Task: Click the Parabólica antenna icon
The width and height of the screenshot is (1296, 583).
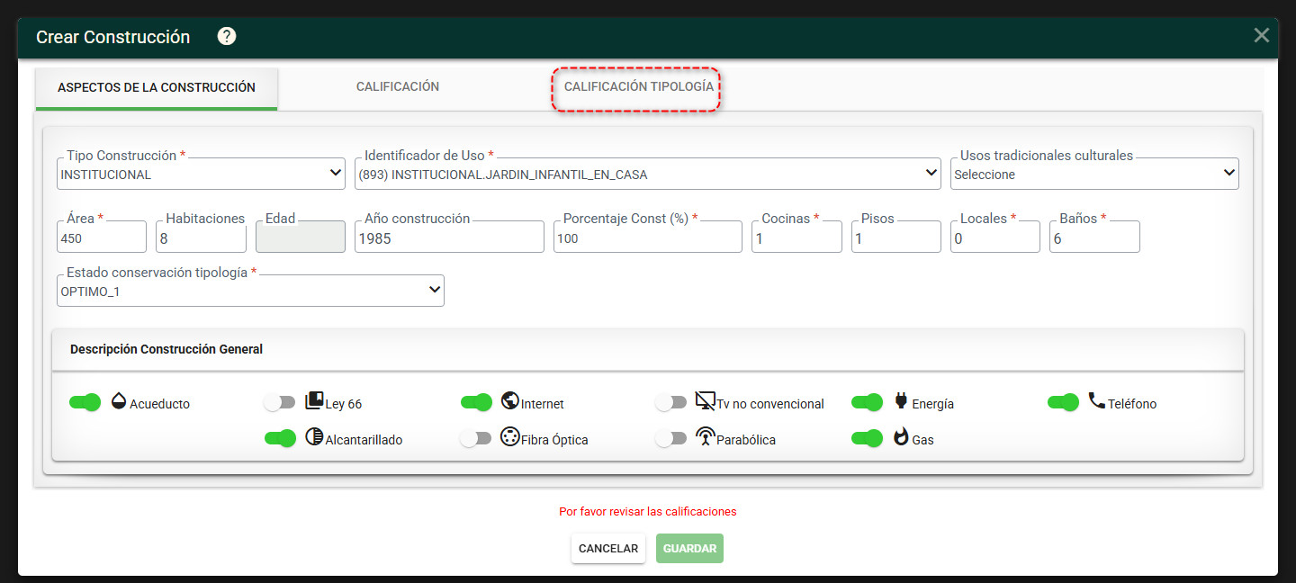Action: click(x=706, y=438)
